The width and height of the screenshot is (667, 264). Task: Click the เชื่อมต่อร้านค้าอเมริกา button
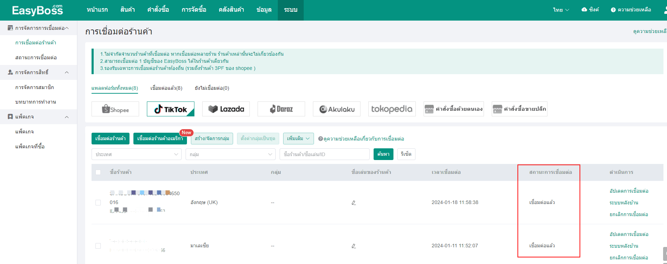[160, 138]
